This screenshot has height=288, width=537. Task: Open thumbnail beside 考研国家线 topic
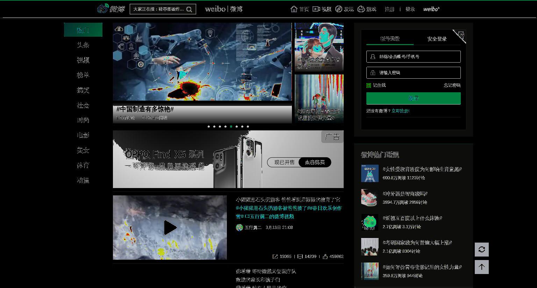(x=370, y=247)
